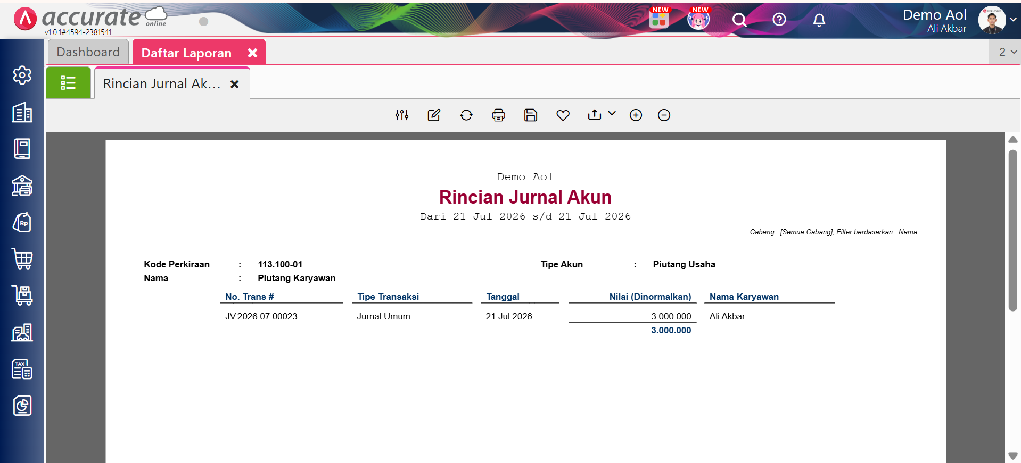This screenshot has width=1021, height=463.
Task: Click the edit report pencil icon
Action: tap(434, 115)
